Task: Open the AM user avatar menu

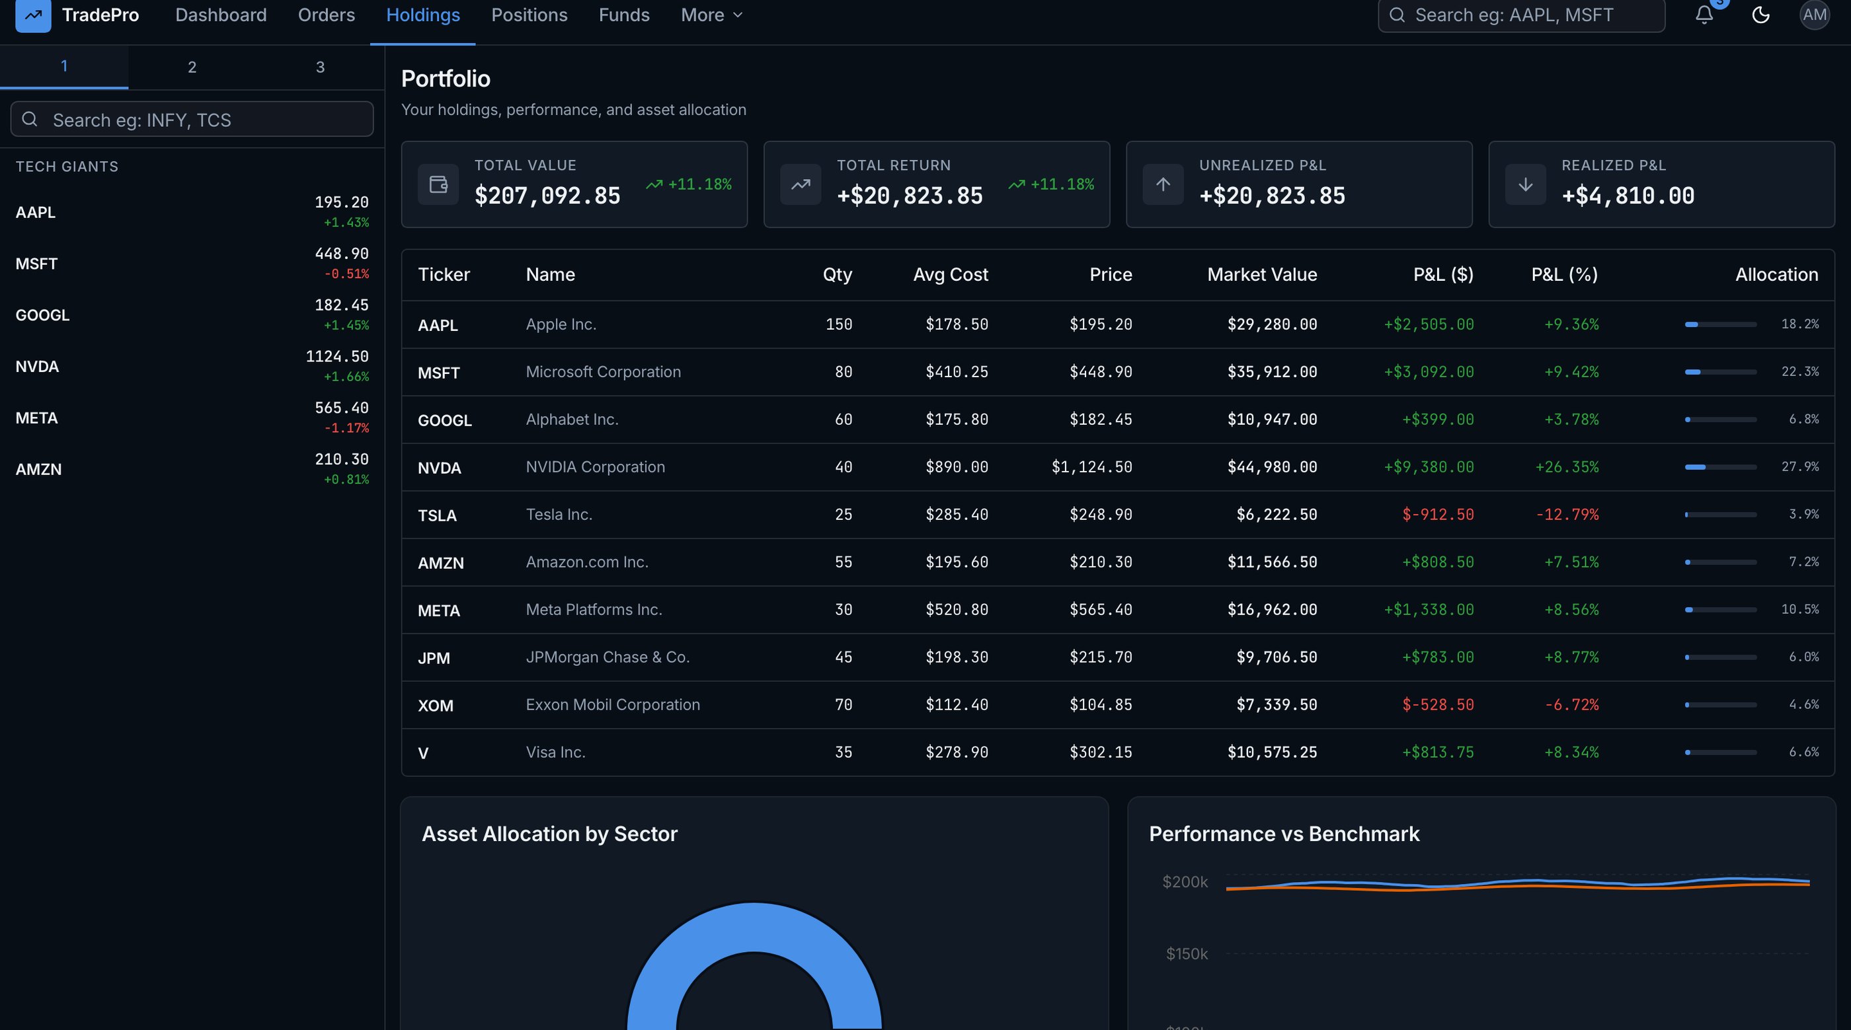Action: point(1815,15)
